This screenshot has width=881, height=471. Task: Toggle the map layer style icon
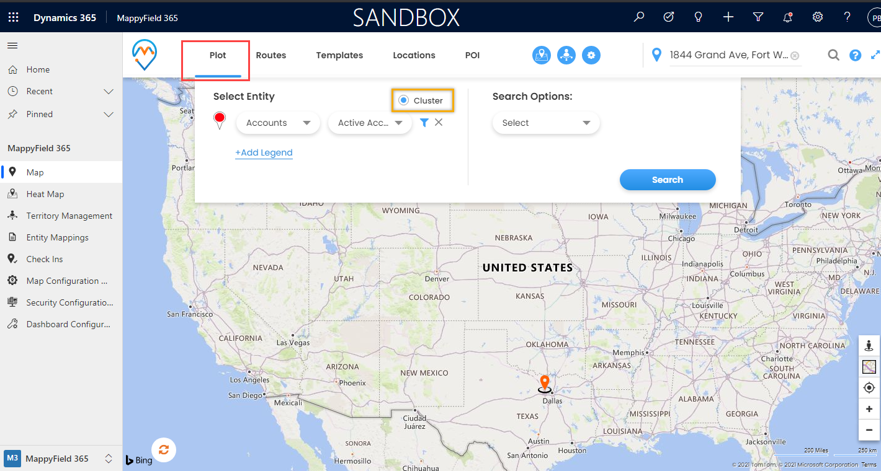click(x=869, y=367)
